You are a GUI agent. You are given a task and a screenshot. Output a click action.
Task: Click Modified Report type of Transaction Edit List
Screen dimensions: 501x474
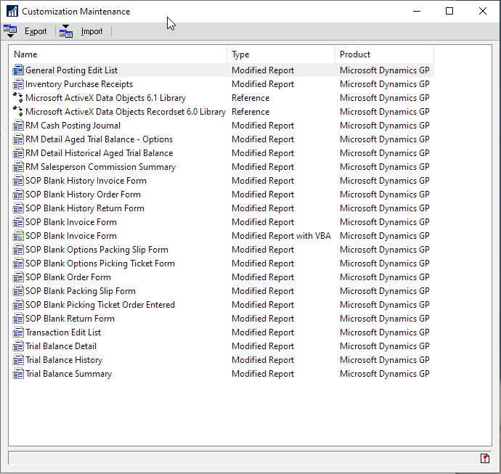coord(263,332)
